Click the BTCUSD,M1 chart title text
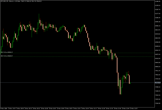Screen dimensions: 162x110 click(21, 1)
